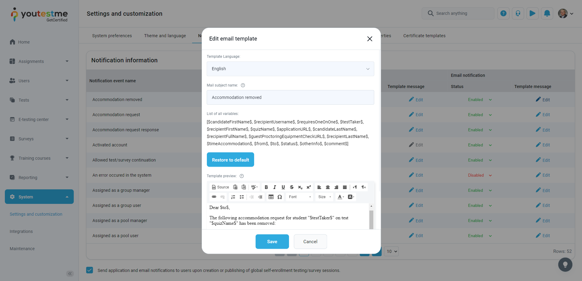Viewport: 582px width, 281px height.
Task: Center align the template text
Action: [328, 187]
